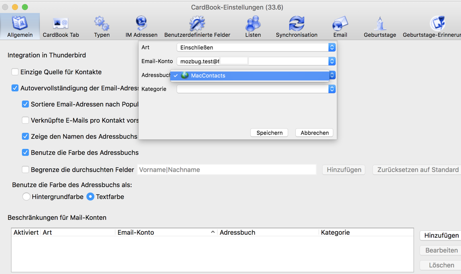Screen dimensions: 461x274
Task: Sort by the Adressbuch column header
Action: 268,232
